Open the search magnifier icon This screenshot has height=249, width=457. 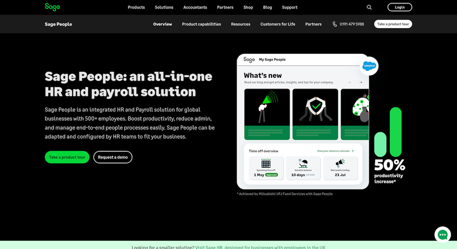tap(369, 7)
